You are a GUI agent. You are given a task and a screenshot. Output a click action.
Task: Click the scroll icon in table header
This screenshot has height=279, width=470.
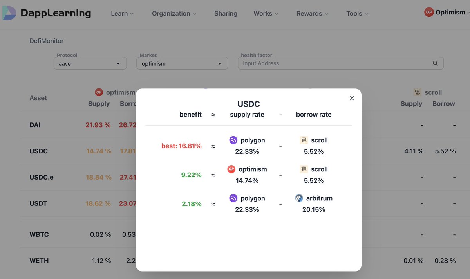click(418, 92)
